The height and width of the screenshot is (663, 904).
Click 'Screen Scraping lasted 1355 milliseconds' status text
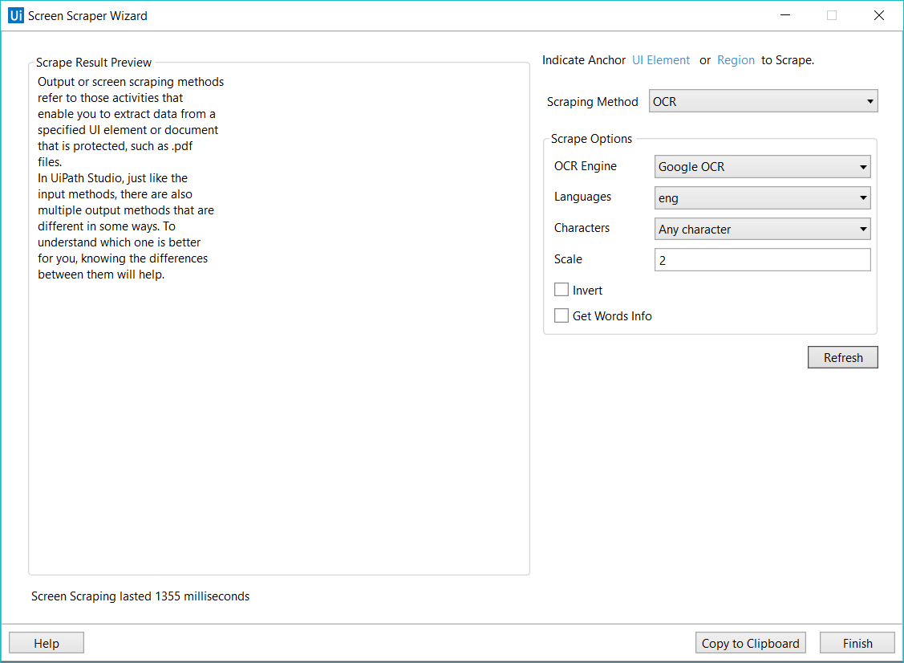(x=140, y=596)
